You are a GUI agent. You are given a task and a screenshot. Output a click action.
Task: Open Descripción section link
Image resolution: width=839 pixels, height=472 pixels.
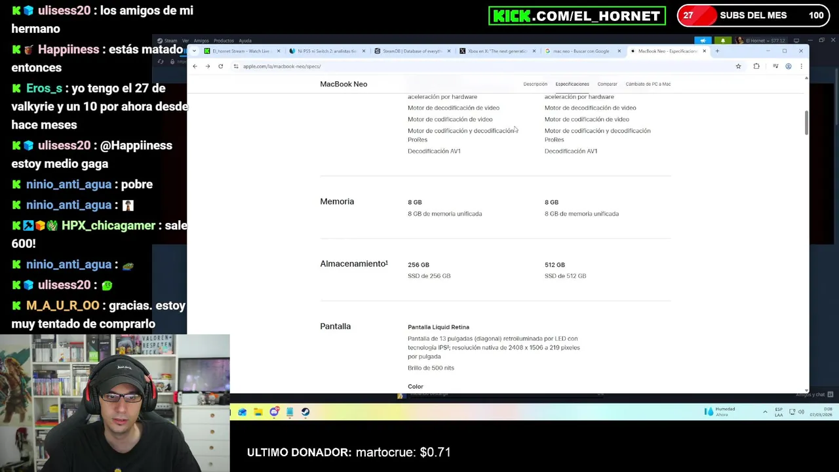(535, 84)
